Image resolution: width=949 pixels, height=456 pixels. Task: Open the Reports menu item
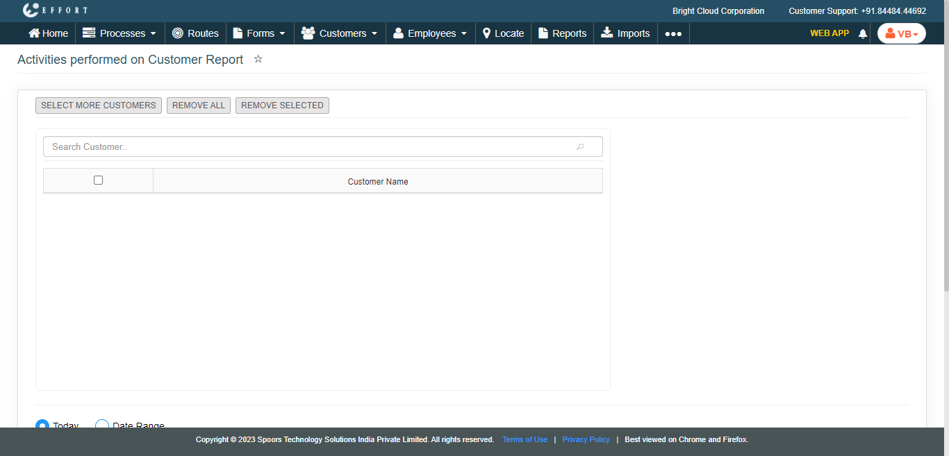coord(563,33)
